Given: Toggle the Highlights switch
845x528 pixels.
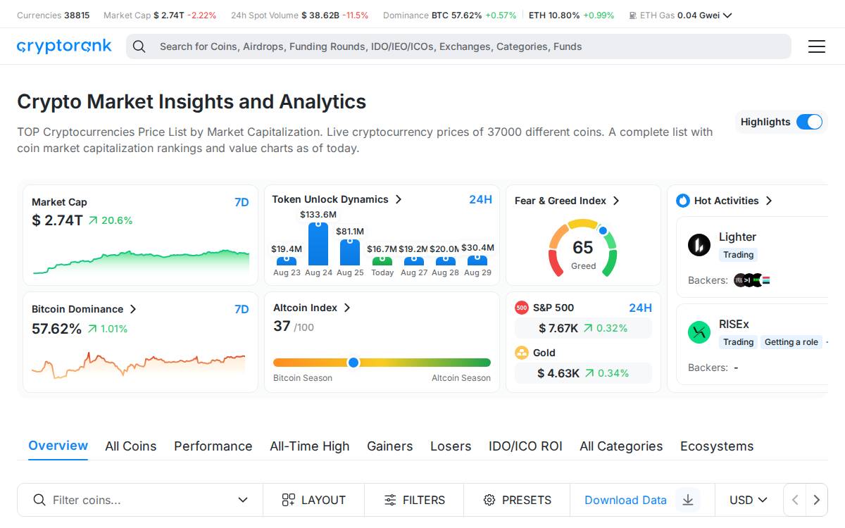Looking at the screenshot, I should [809, 122].
